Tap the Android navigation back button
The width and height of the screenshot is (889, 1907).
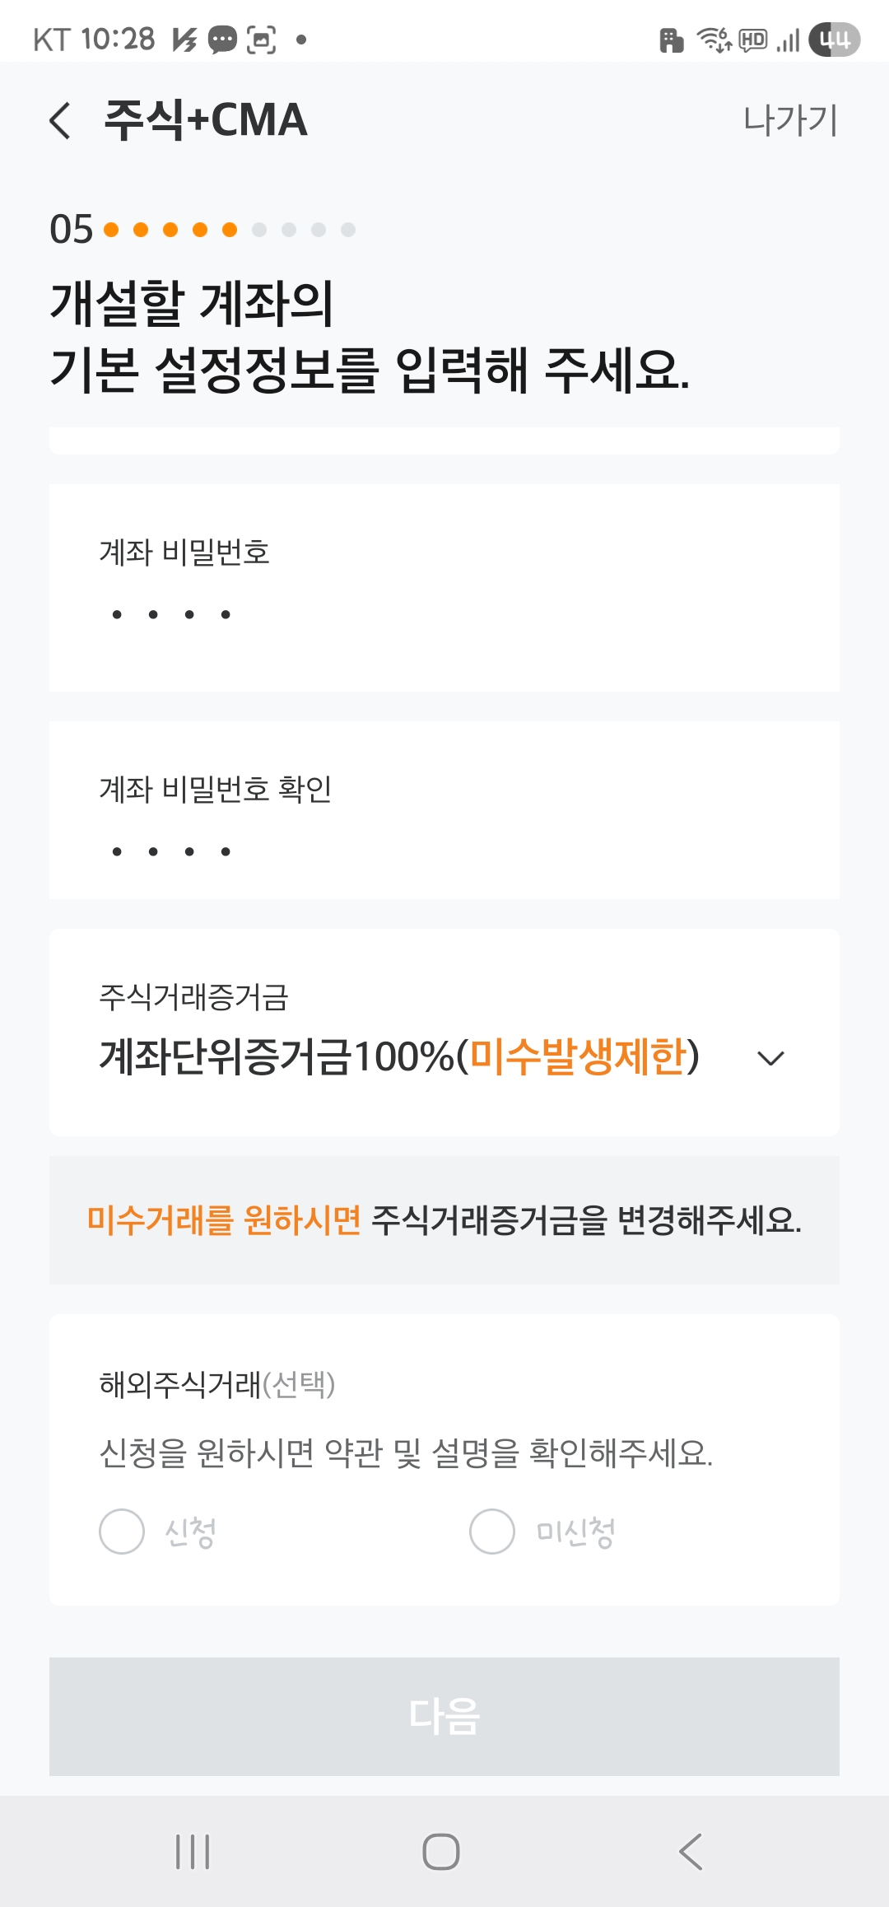click(x=691, y=1852)
